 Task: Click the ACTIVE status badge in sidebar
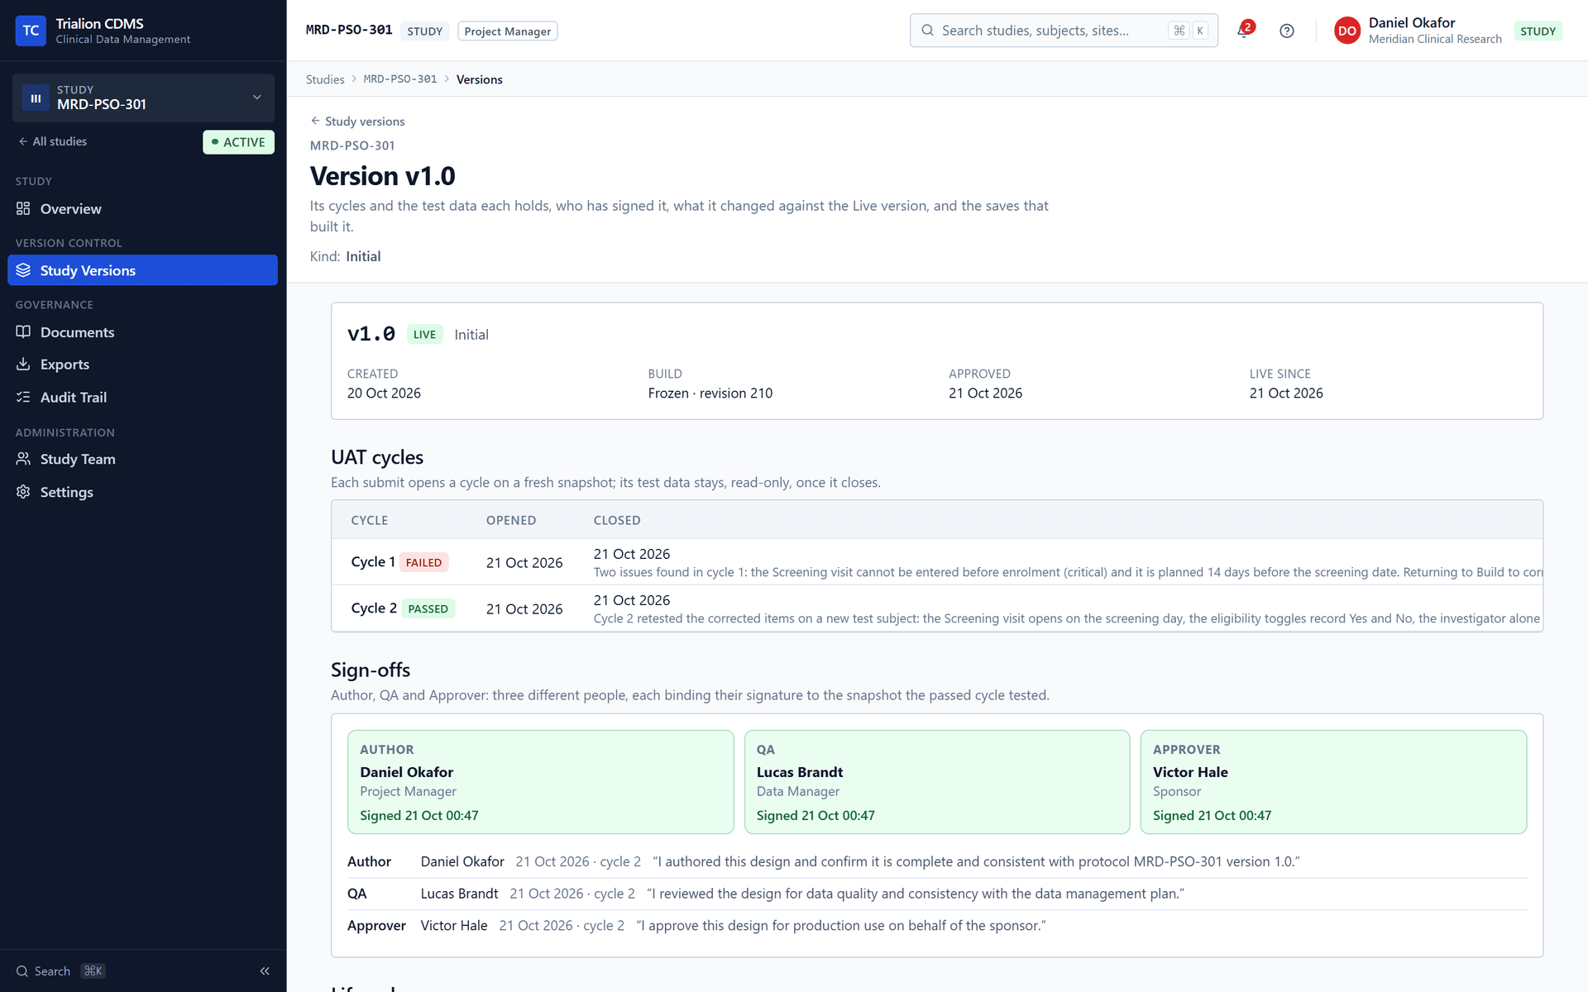(238, 142)
